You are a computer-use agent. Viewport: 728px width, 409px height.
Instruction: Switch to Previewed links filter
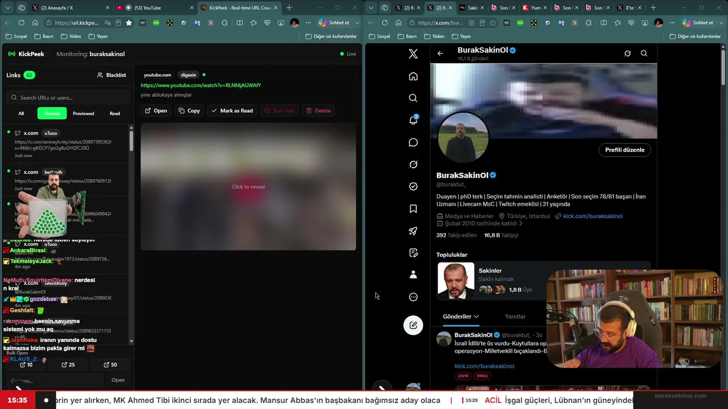(x=83, y=114)
